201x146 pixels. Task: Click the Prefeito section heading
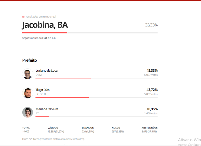[30, 60]
